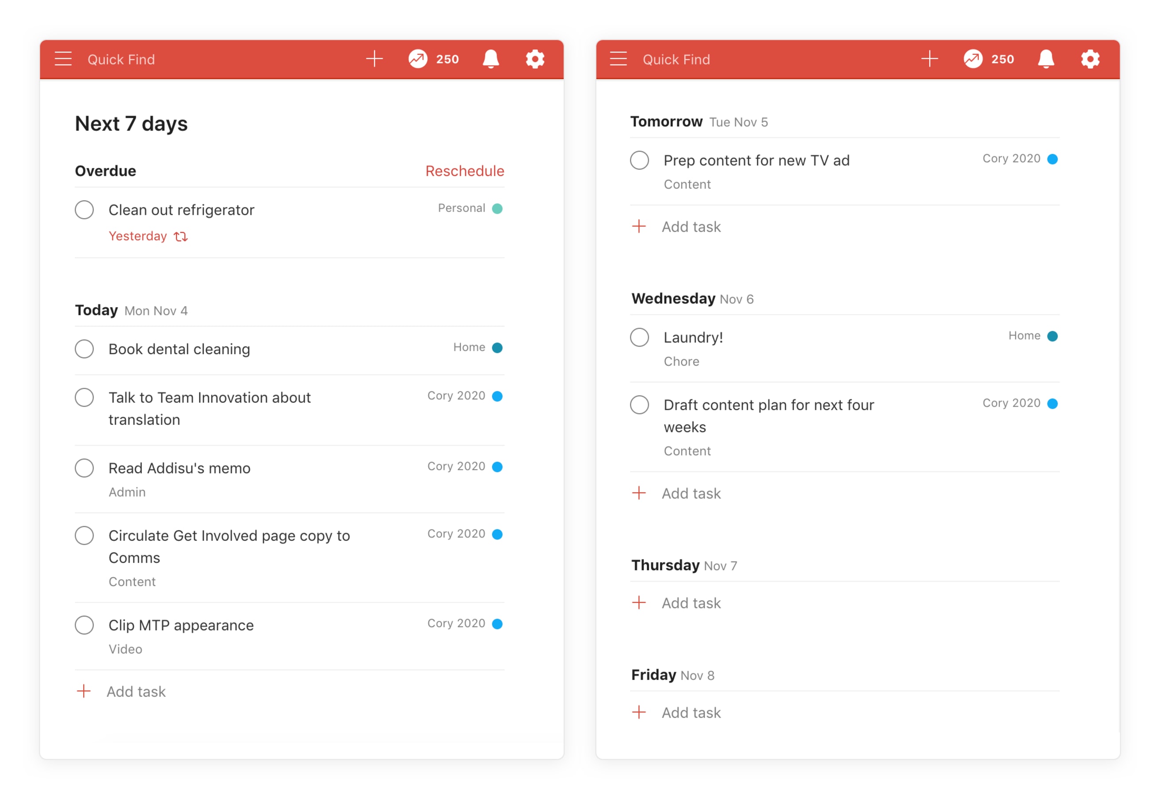The width and height of the screenshot is (1160, 799).
Task: Click the 'Yesterday' due date text
Action: [137, 236]
